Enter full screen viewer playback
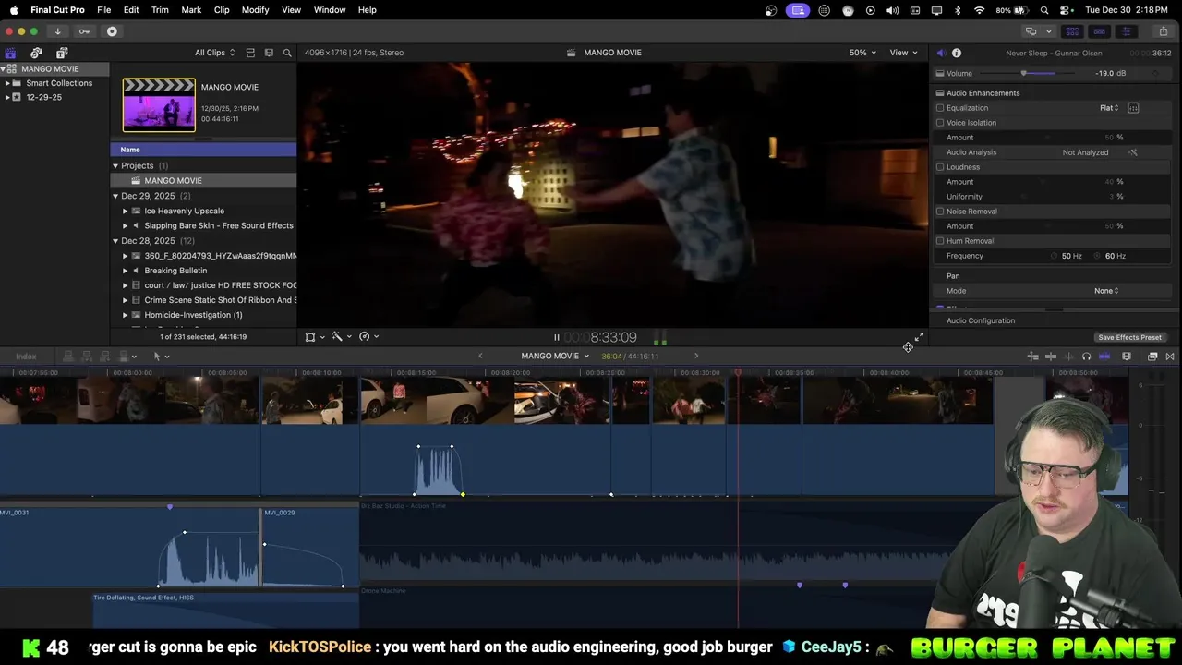1182x665 pixels. [919, 338]
